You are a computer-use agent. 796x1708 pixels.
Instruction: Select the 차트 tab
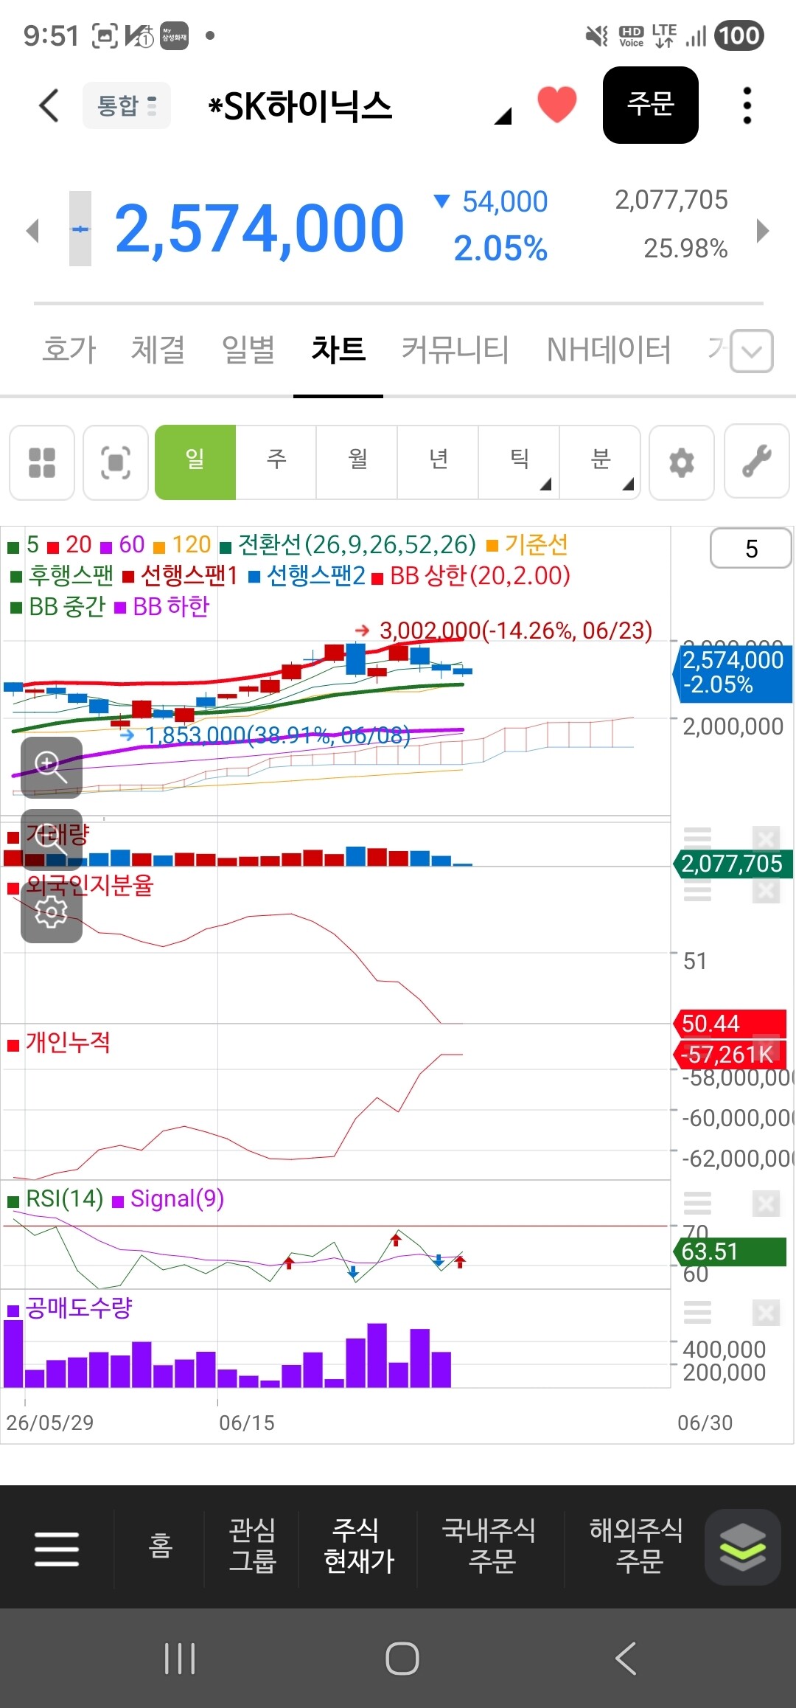coord(338,349)
